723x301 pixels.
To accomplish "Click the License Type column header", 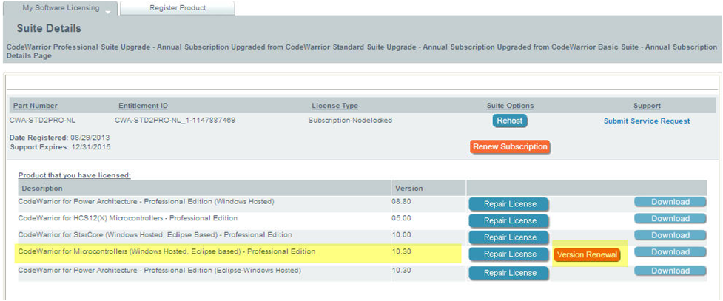I will point(334,106).
